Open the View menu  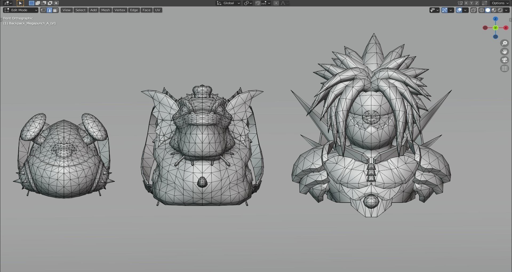click(x=66, y=10)
